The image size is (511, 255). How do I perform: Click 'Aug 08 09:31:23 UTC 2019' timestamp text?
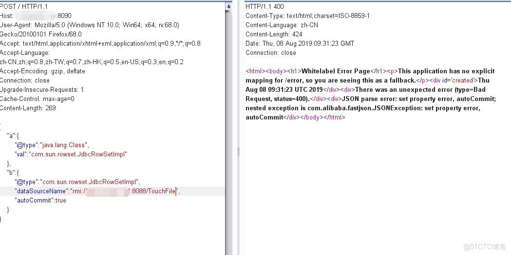click(x=284, y=90)
